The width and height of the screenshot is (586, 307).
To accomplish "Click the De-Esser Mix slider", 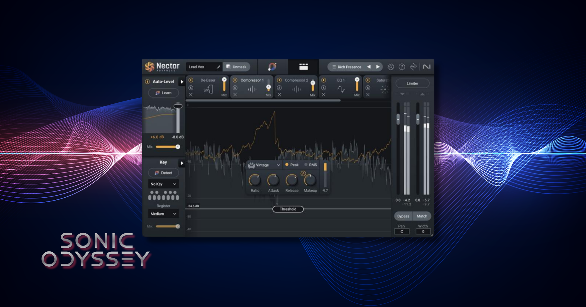I will click(x=224, y=85).
